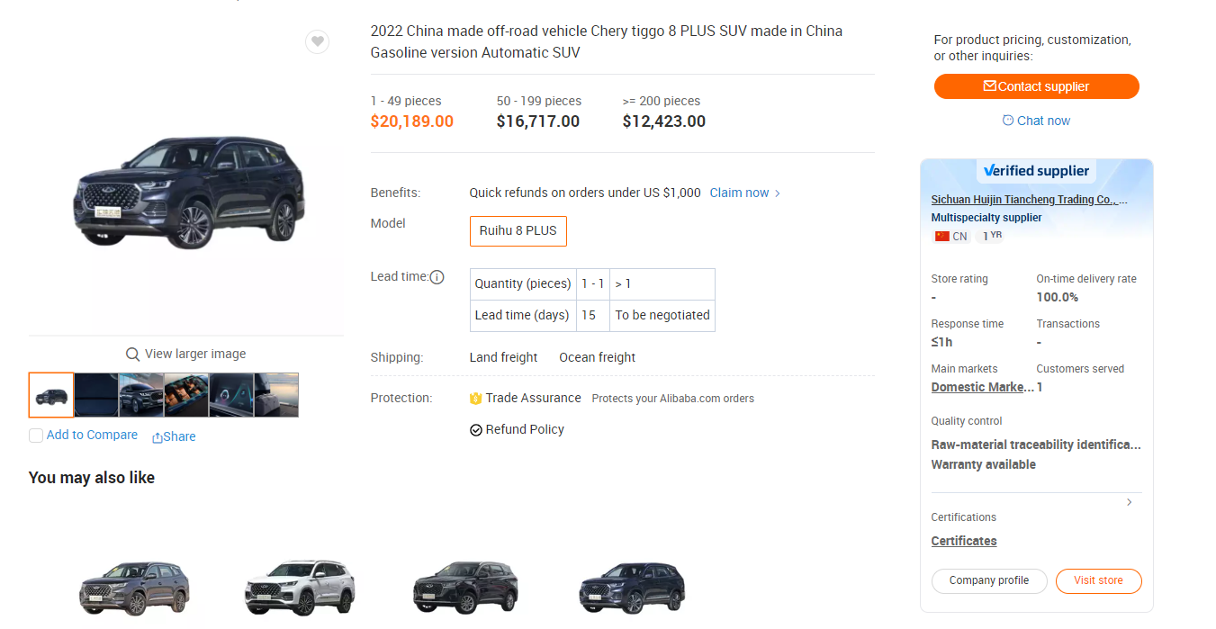Viewport: 1216px width, 629px height.
Task: Click the heart favorite icon on product image
Action: point(317,41)
